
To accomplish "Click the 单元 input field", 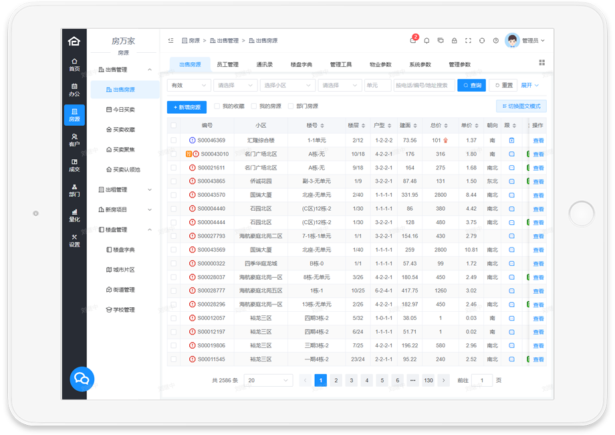I will point(378,85).
